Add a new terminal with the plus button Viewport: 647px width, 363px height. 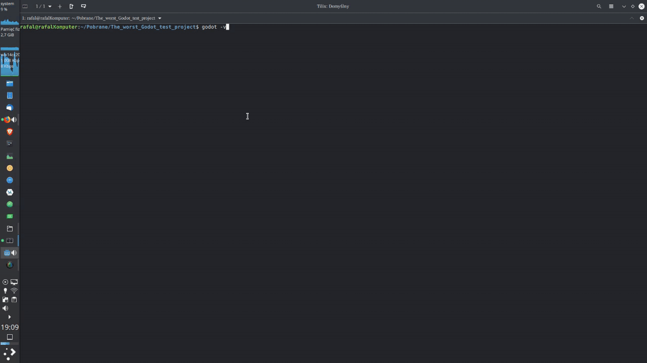click(60, 6)
